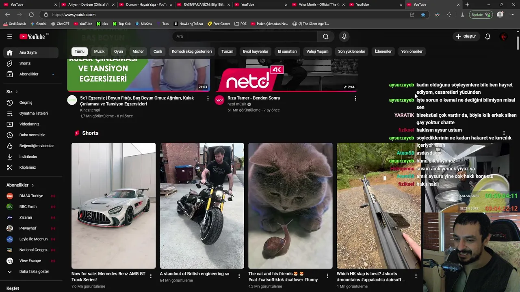Open Klipleriniz page
520x292 pixels.
(31, 167)
